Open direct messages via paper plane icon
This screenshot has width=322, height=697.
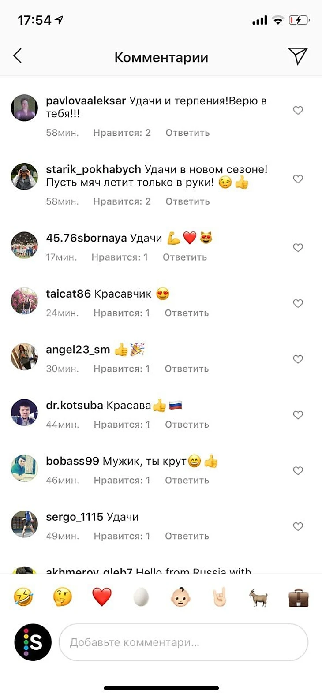(x=298, y=56)
